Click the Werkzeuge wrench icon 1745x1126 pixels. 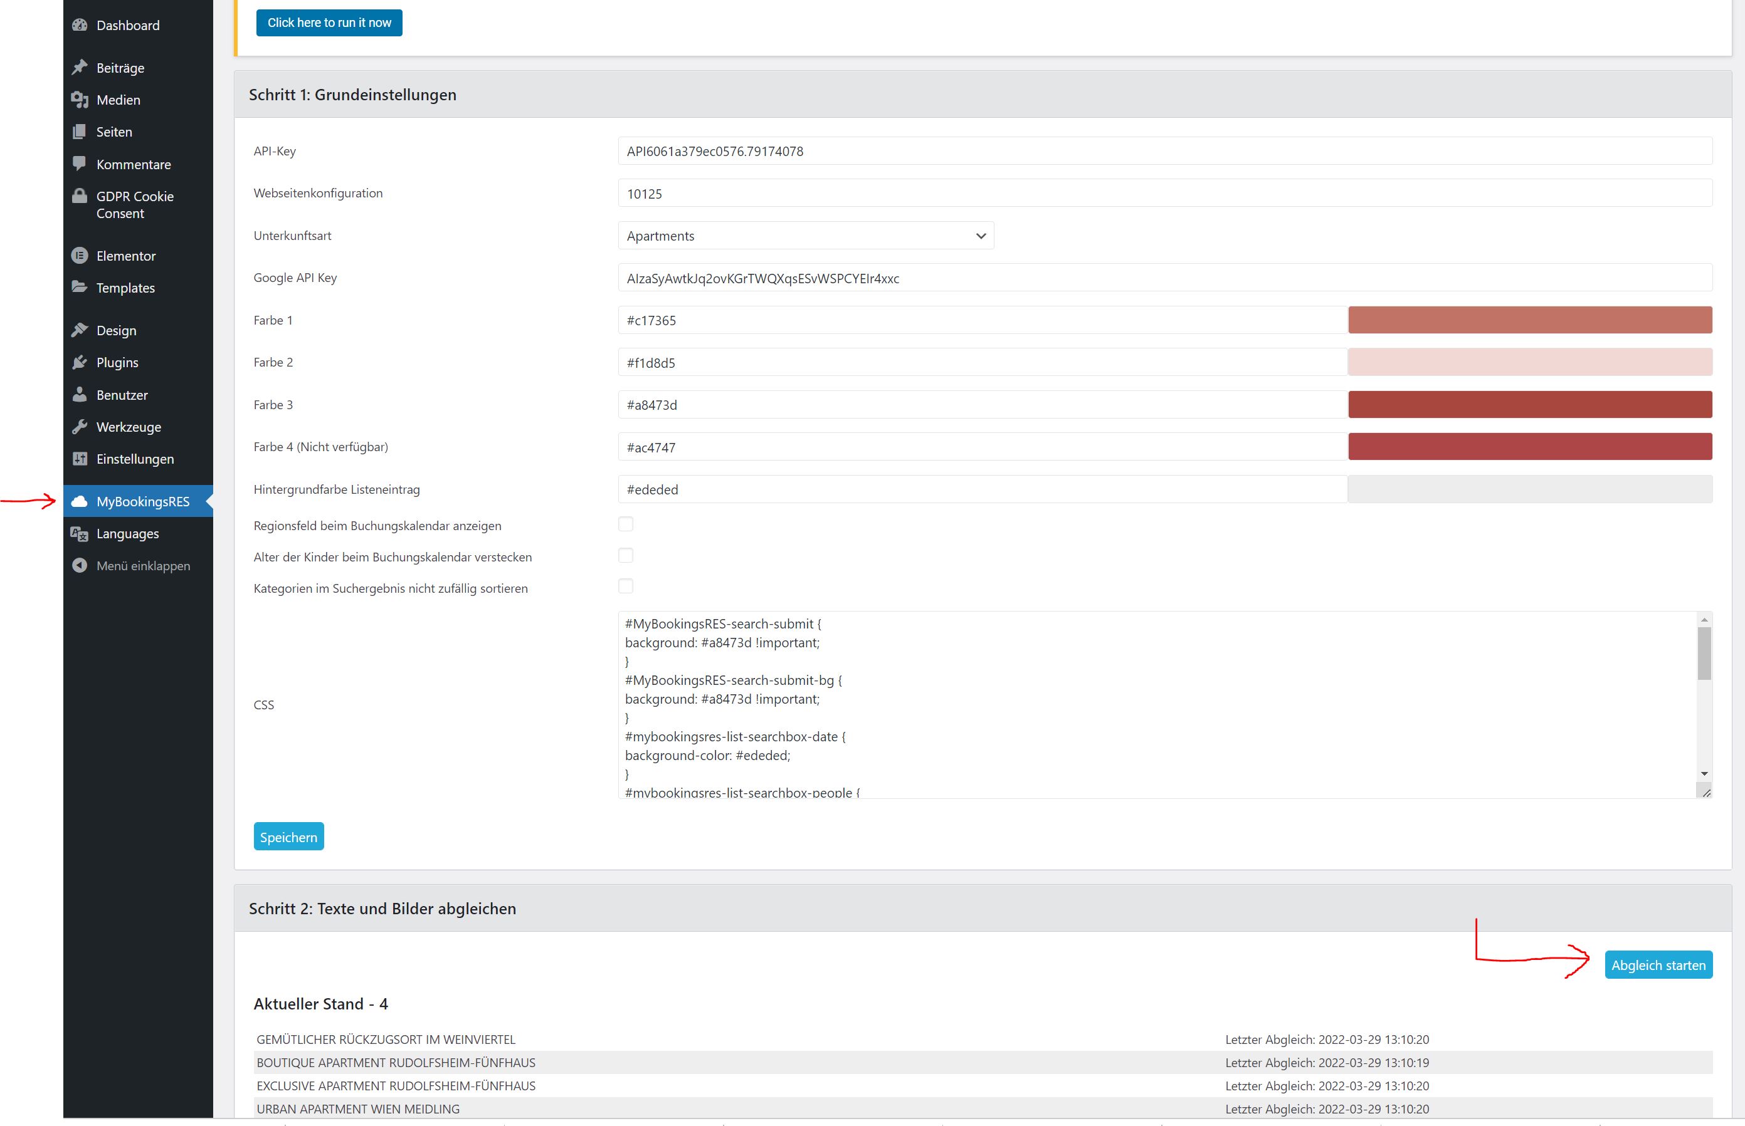80,426
